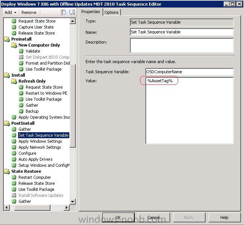Click the PostInstall folder icon

(x=7, y=123)
